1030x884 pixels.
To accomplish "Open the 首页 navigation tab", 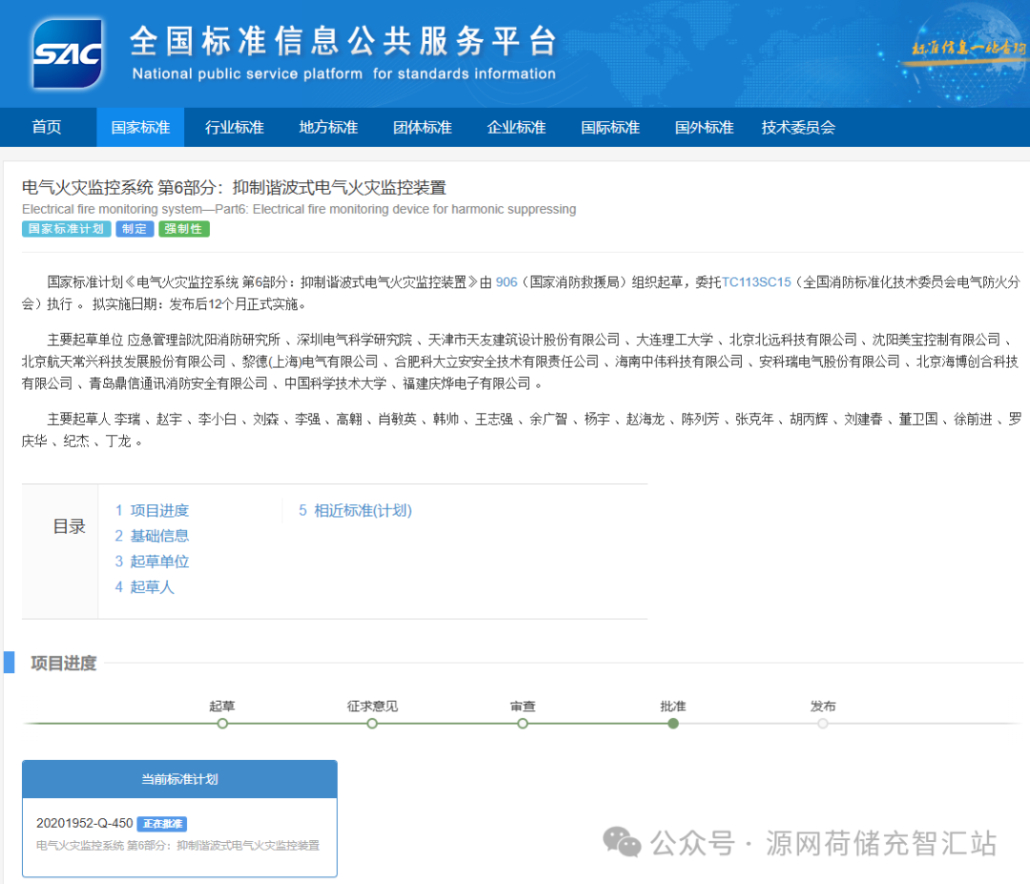I will [47, 127].
